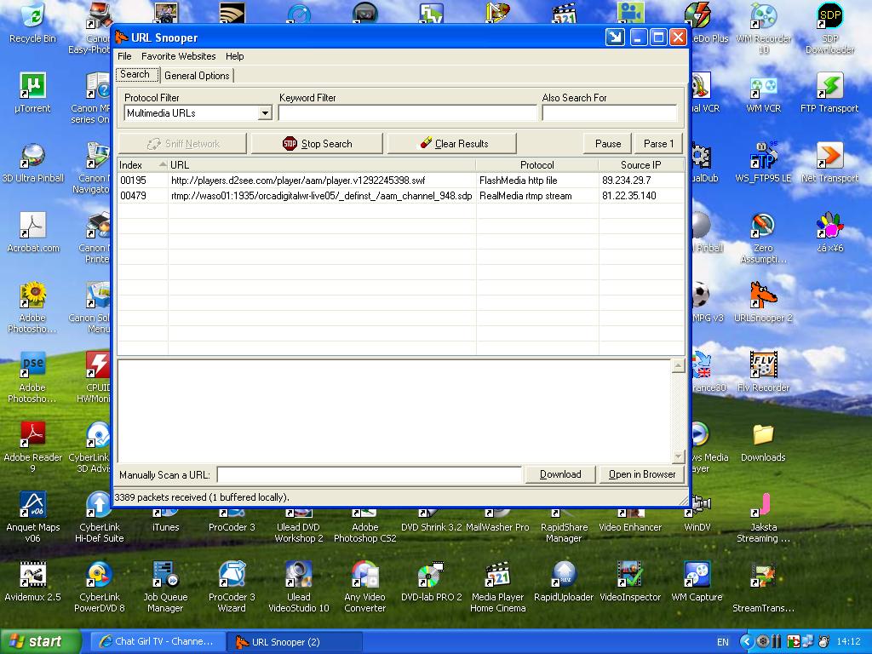The height and width of the screenshot is (654, 872).
Task: Click the WS_FTP95 LE desktop icon
Action: pyautogui.click(x=763, y=163)
